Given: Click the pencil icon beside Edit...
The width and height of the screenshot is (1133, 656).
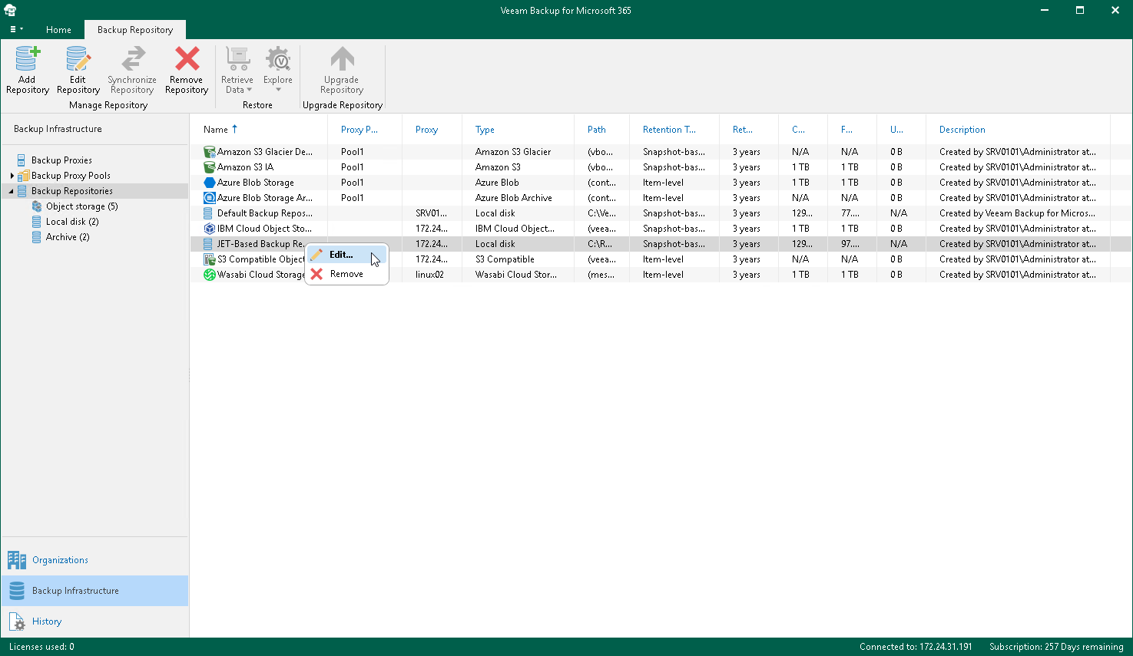Looking at the screenshot, I should (316, 255).
